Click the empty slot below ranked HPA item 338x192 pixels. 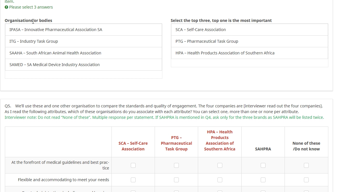tap(249, 63)
